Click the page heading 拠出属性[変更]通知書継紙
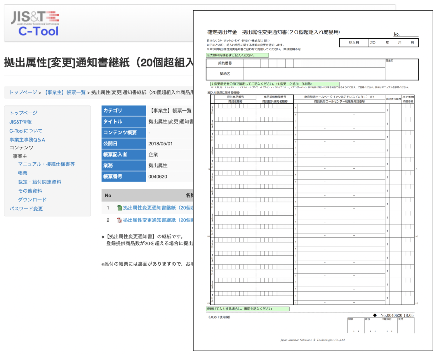Image resolution: width=438 pixels, height=354 pixels. click(98, 63)
